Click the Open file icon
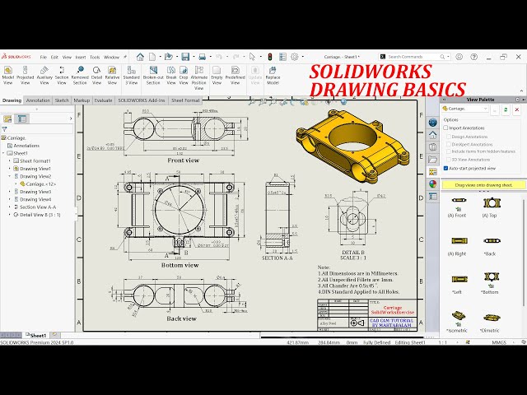 (168, 57)
